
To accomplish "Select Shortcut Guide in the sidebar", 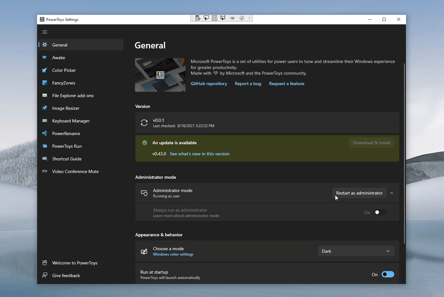I will (x=81, y=159).
